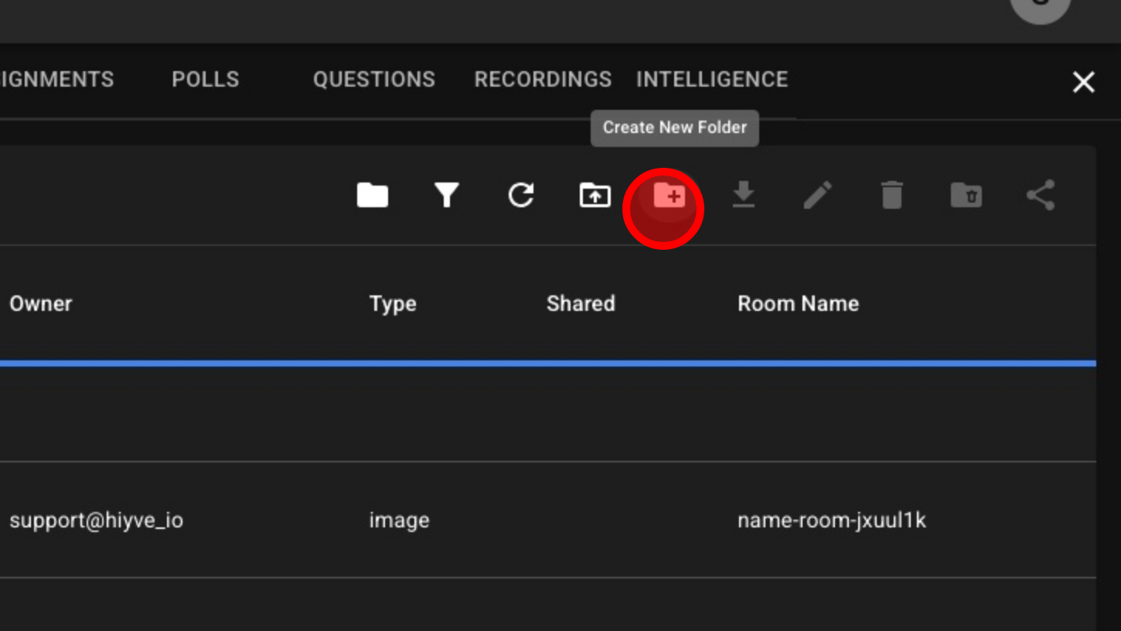Click the folder with trash icon
The width and height of the screenshot is (1121, 631).
(966, 195)
